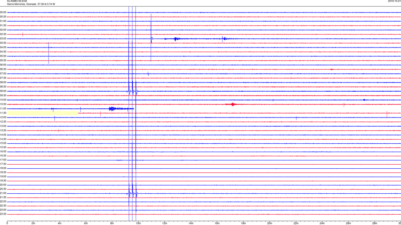Select the 11:00 trace time label

click(3, 108)
